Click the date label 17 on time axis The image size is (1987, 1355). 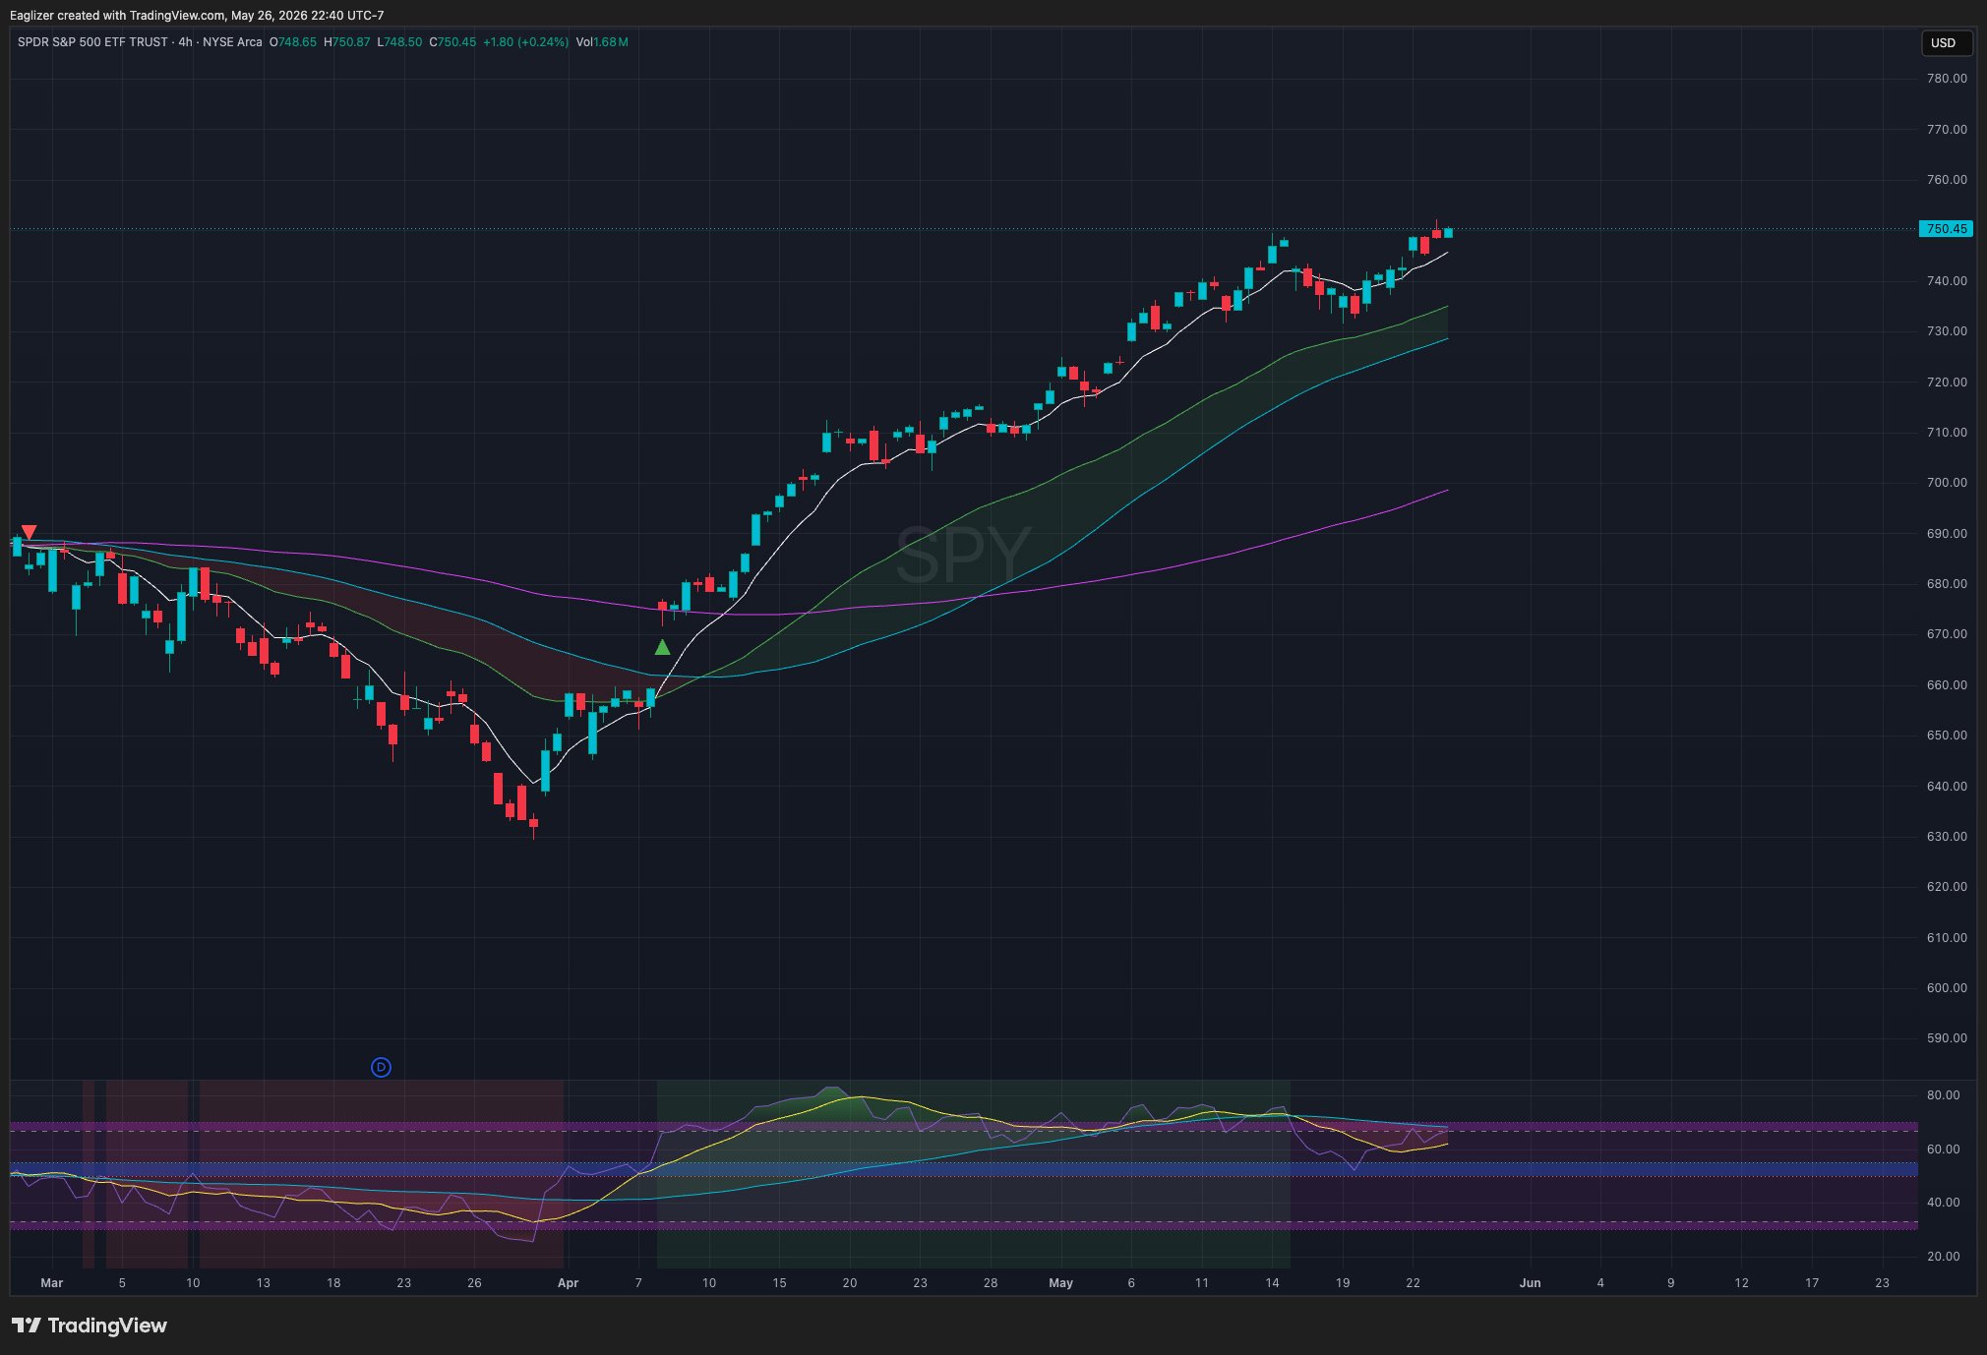pos(1812,1283)
